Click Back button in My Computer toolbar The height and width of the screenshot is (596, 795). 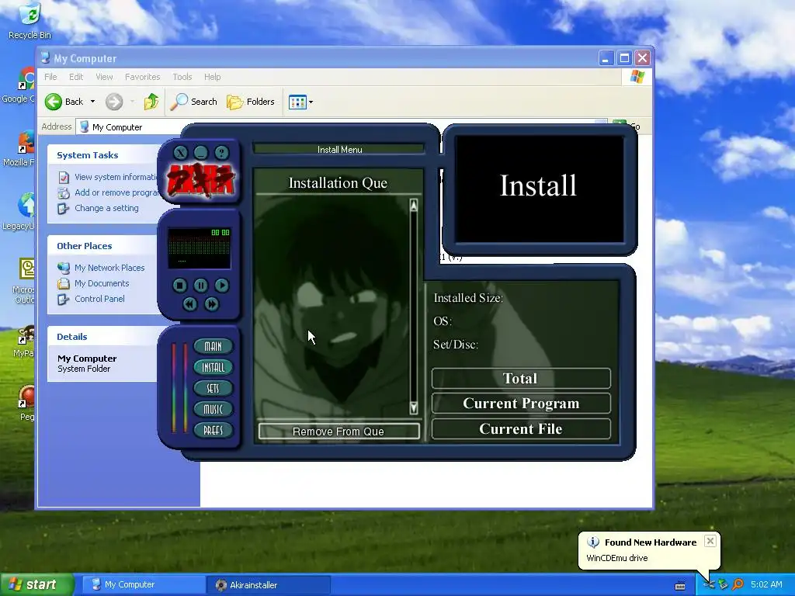(64, 102)
